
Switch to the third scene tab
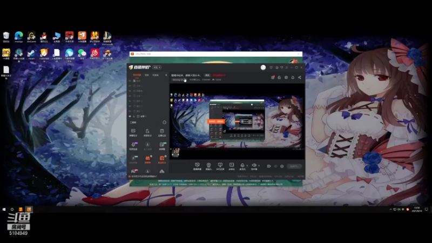coord(156,75)
